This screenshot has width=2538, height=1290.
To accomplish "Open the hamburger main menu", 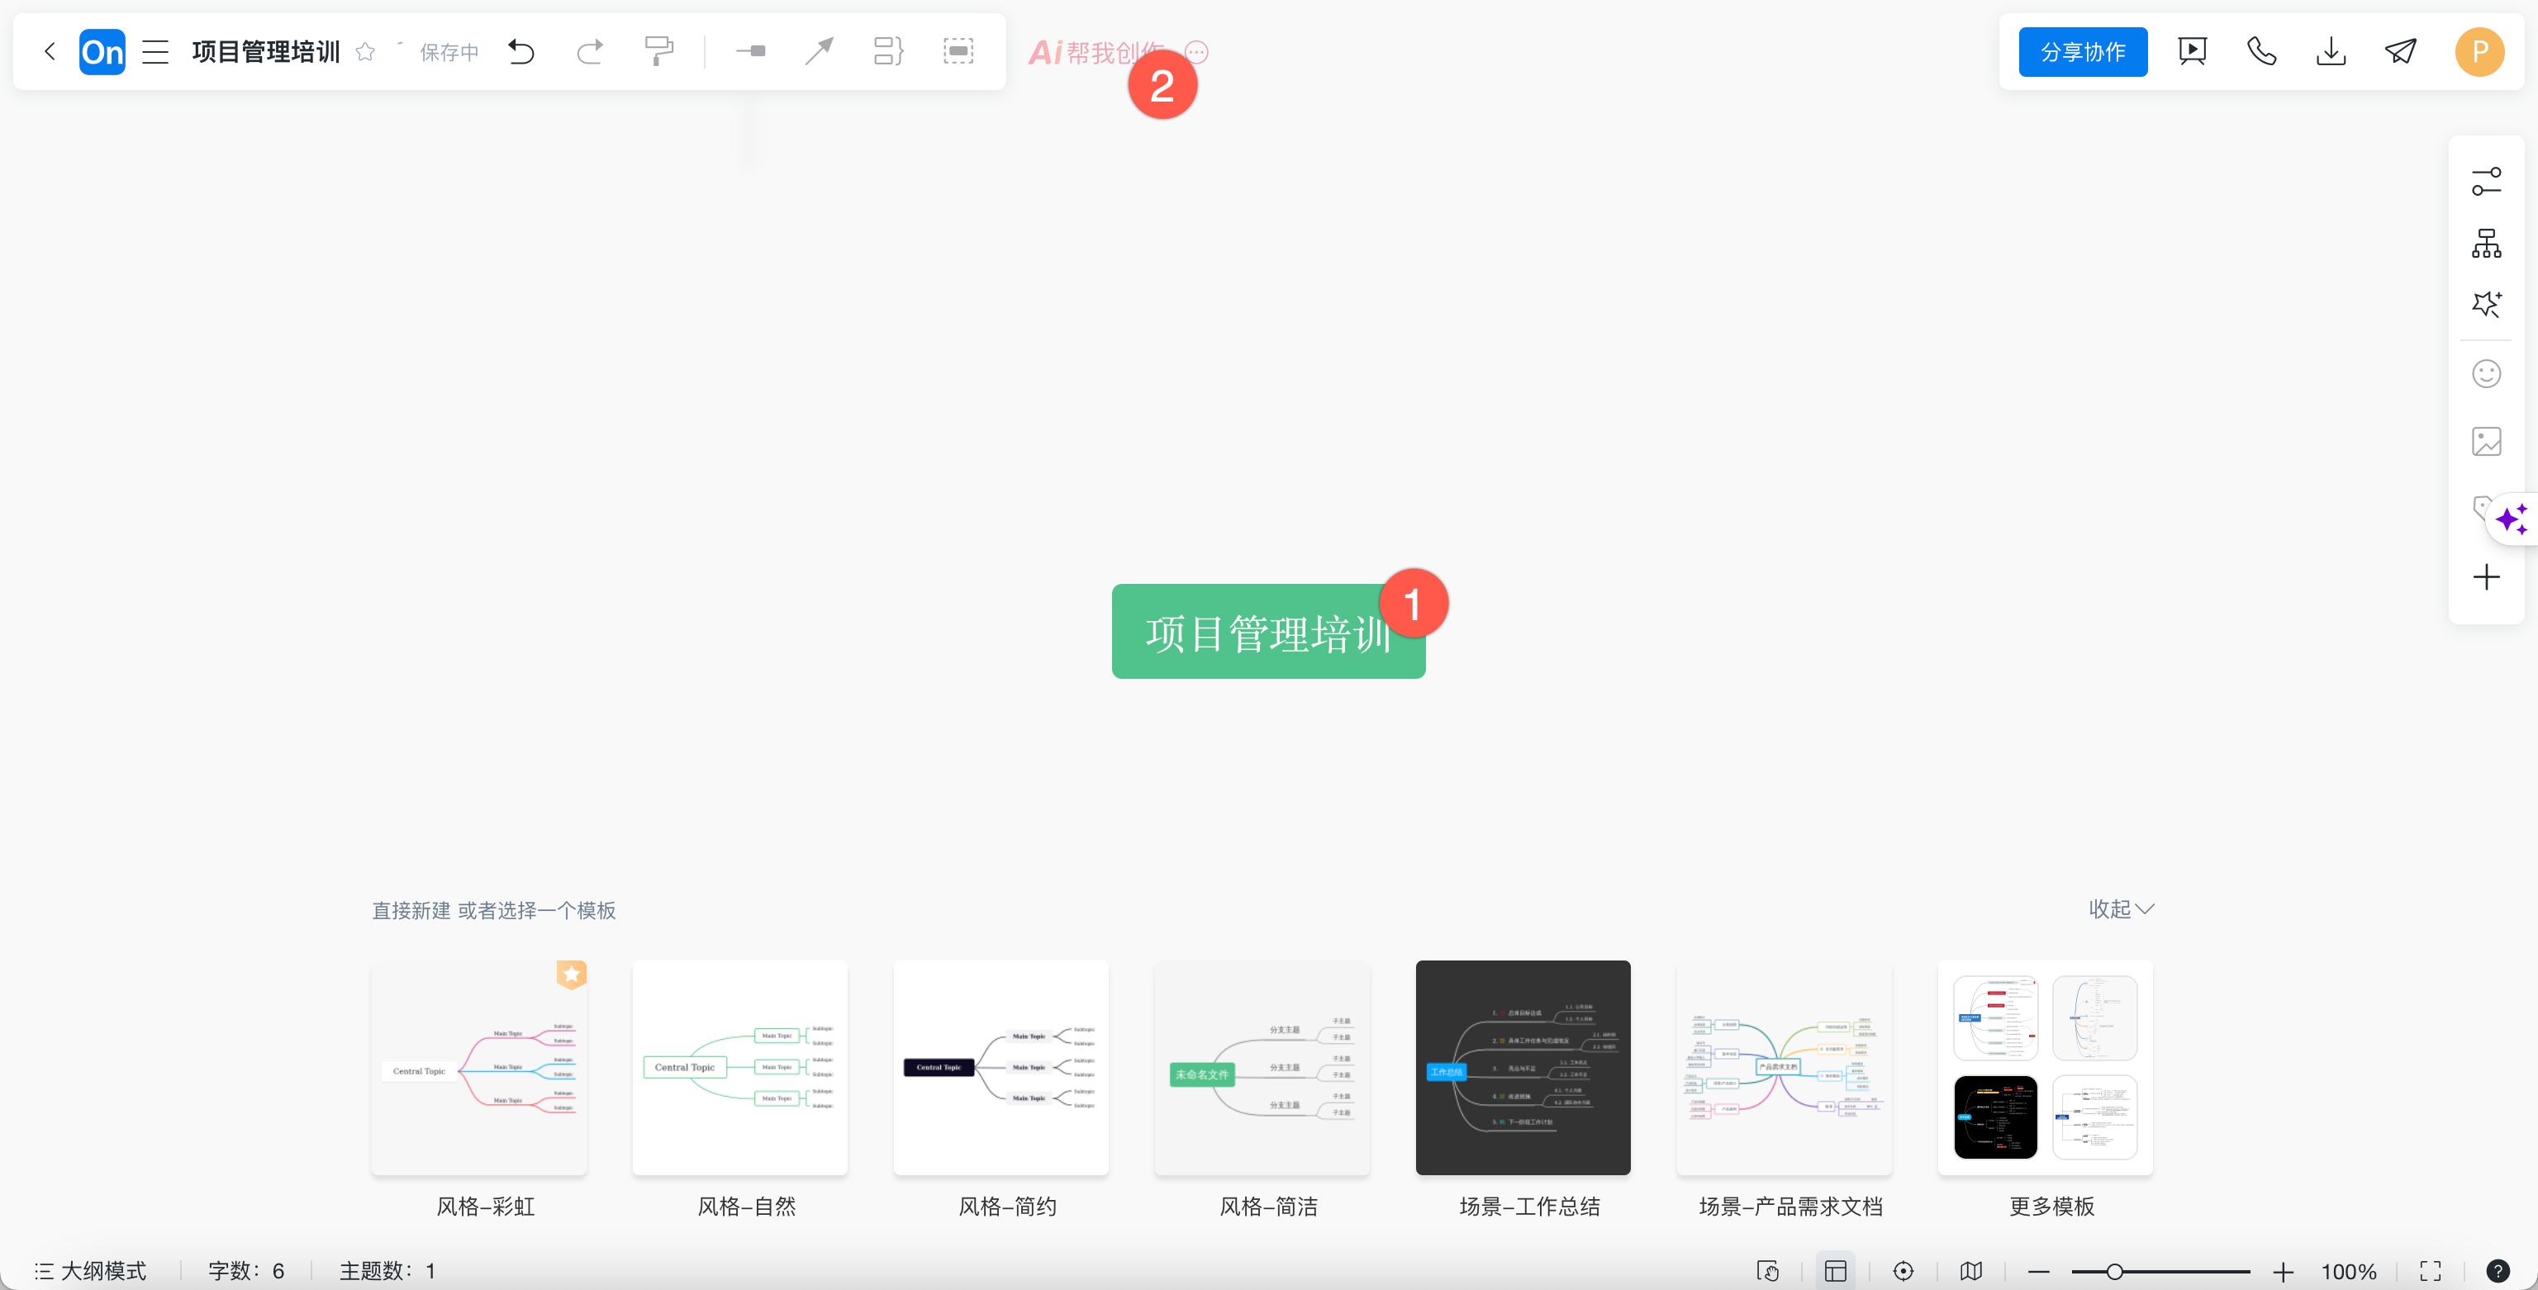I will tap(155, 51).
